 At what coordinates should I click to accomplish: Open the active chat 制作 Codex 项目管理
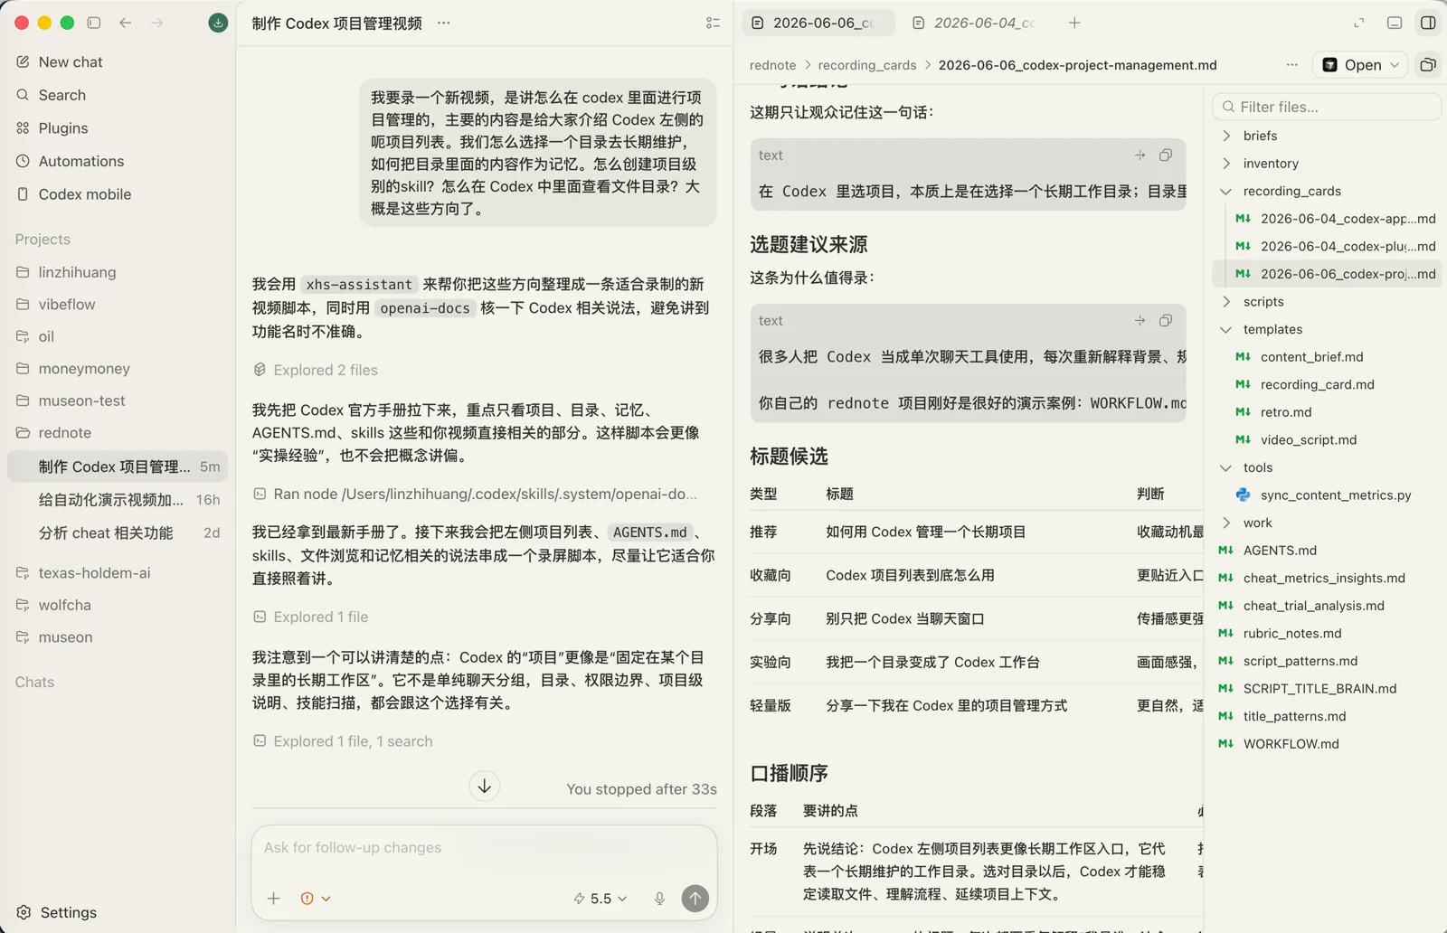[118, 466]
